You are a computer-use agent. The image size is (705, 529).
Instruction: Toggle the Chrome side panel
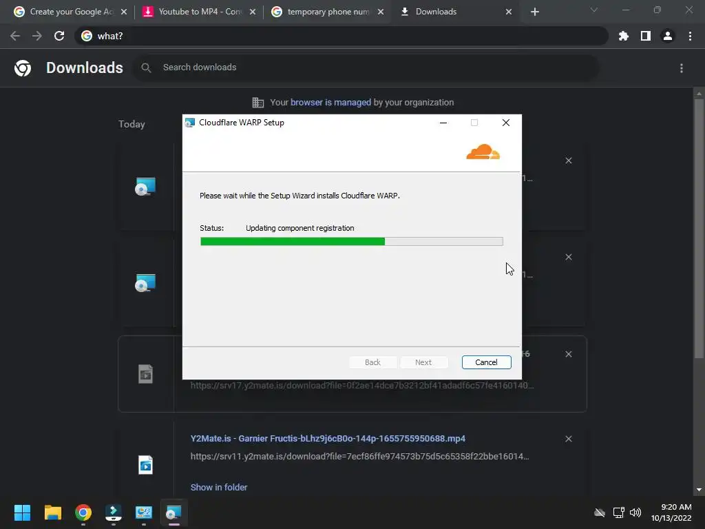(646, 36)
